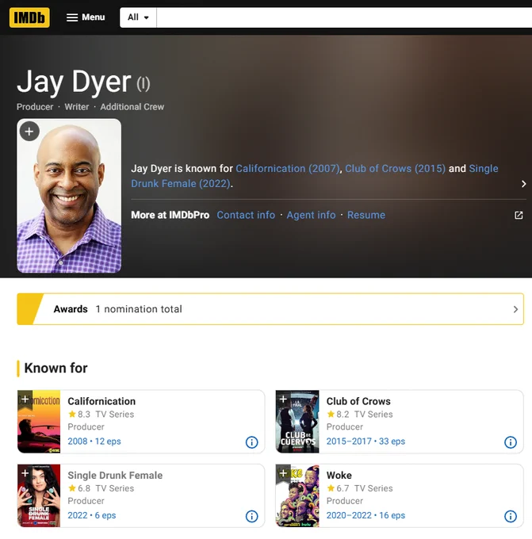Click the 6.8 rating on Single Drunk Female
This screenshot has width=532, height=539.
pyautogui.click(x=79, y=488)
